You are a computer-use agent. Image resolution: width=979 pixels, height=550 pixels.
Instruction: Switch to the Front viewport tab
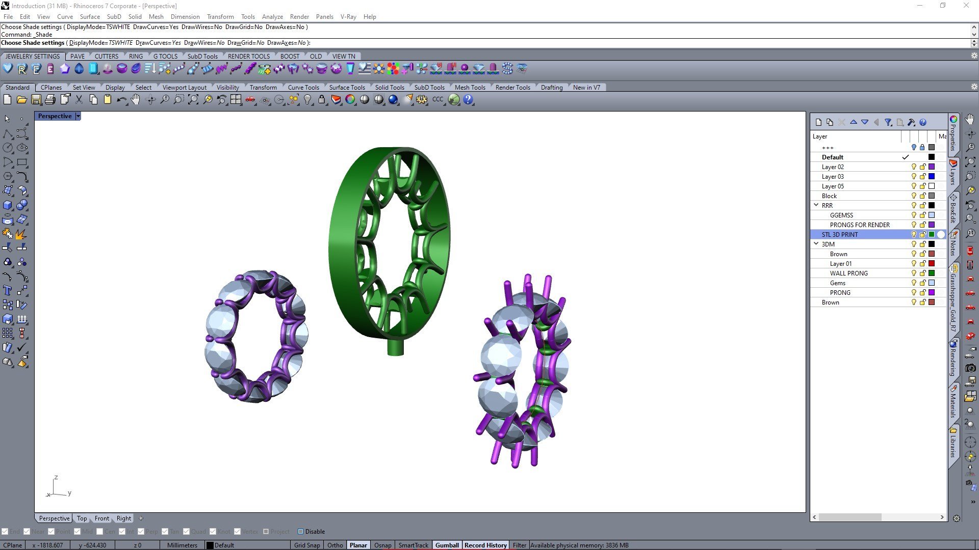[101, 518]
